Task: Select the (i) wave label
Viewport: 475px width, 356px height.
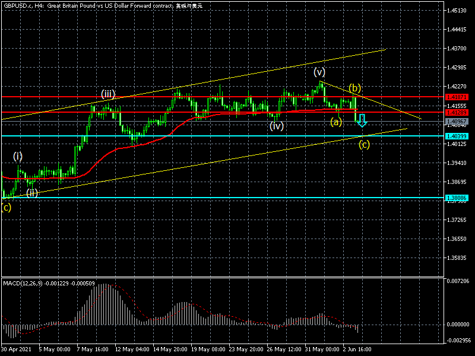Action: pos(18,156)
